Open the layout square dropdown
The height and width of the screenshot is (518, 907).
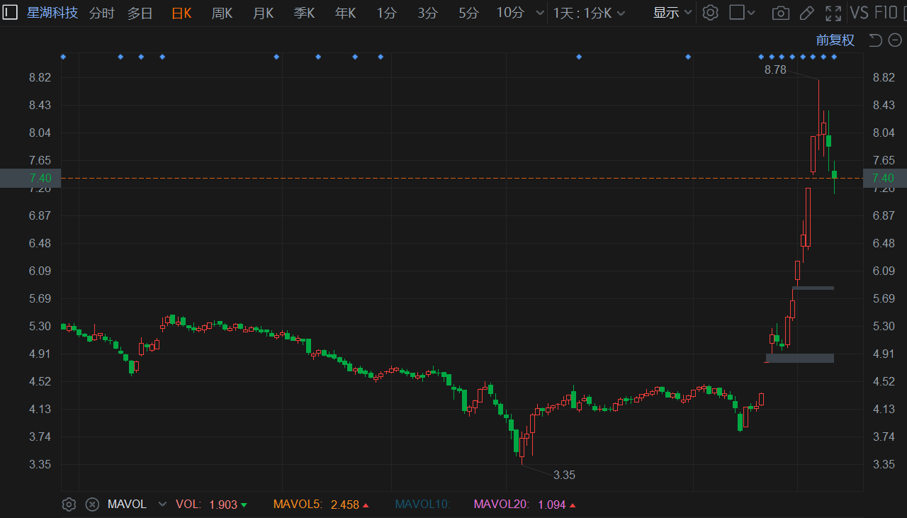[742, 13]
